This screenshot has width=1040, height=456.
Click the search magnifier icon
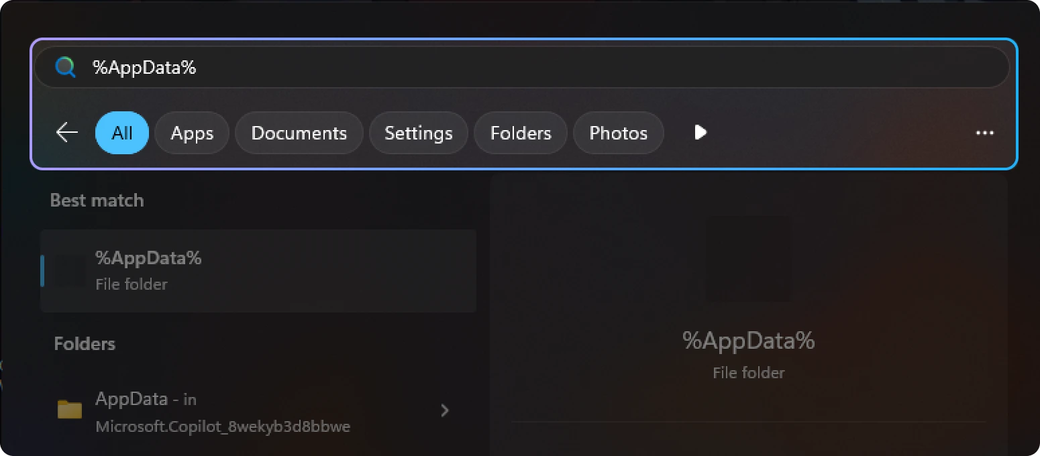[x=64, y=66]
